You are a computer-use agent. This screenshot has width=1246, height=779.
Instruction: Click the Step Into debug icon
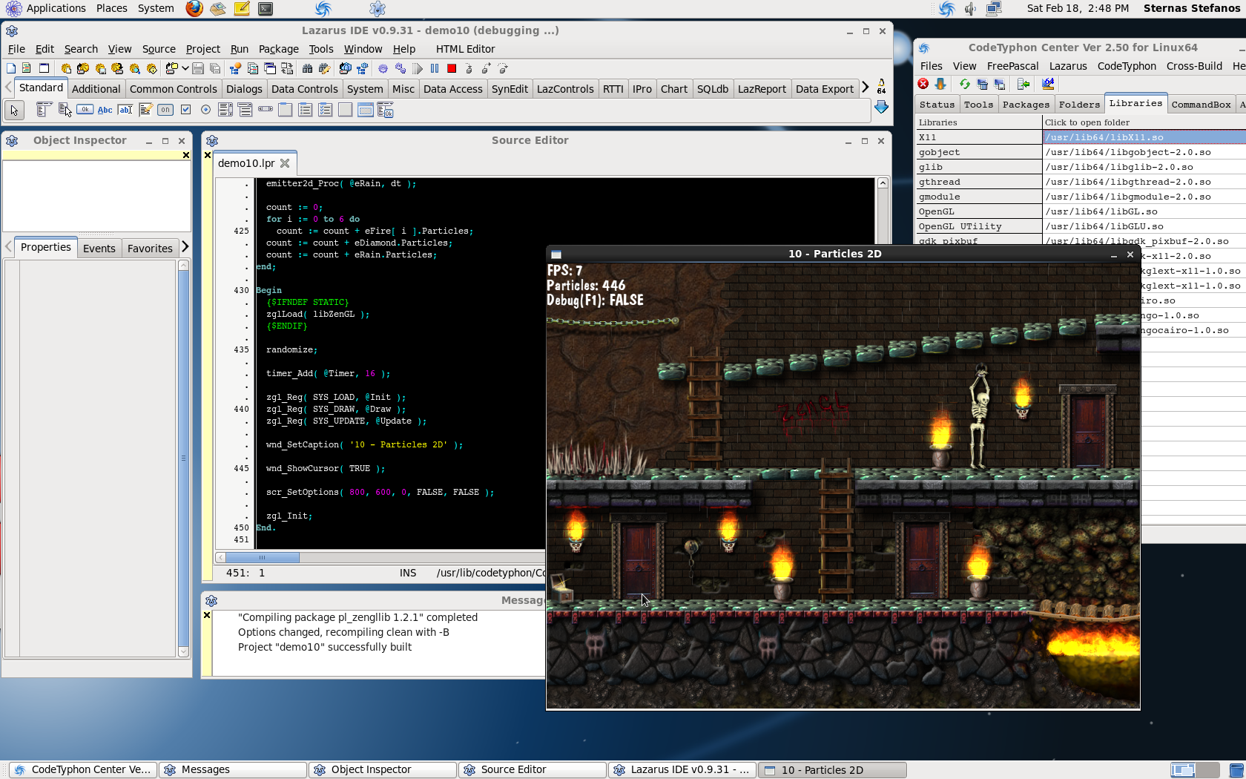469,68
